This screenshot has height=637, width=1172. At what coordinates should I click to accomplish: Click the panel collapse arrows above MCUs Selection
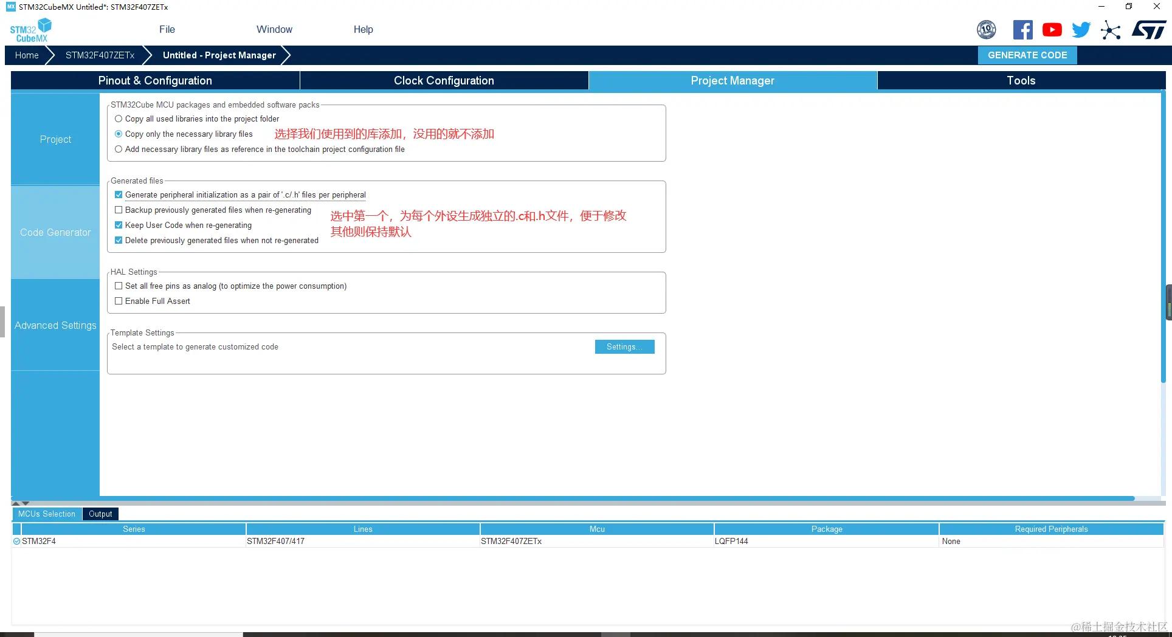(21, 503)
